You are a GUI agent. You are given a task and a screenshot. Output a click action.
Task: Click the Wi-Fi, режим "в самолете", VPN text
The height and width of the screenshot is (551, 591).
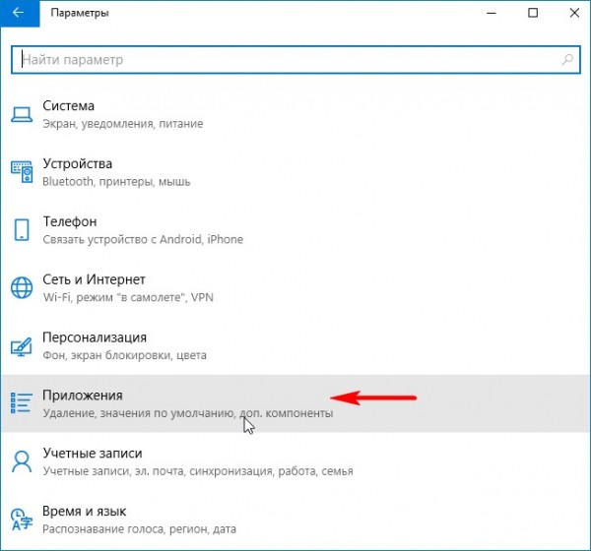(128, 297)
